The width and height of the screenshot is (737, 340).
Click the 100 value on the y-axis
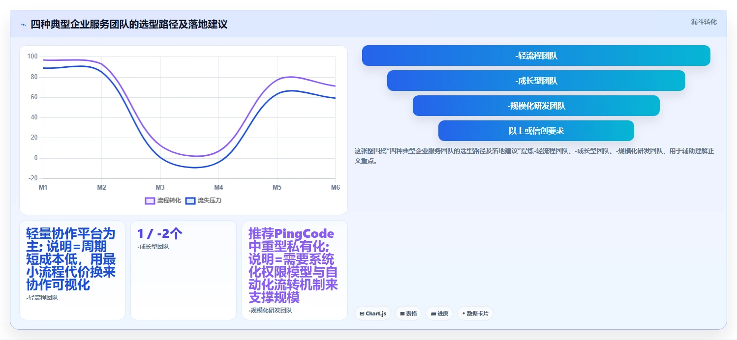tap(32, 57)
